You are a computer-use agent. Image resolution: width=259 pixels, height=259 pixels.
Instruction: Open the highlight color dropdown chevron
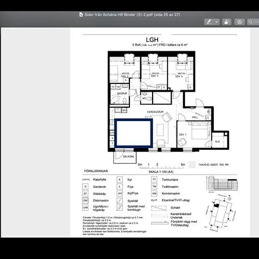coord(217,22)
